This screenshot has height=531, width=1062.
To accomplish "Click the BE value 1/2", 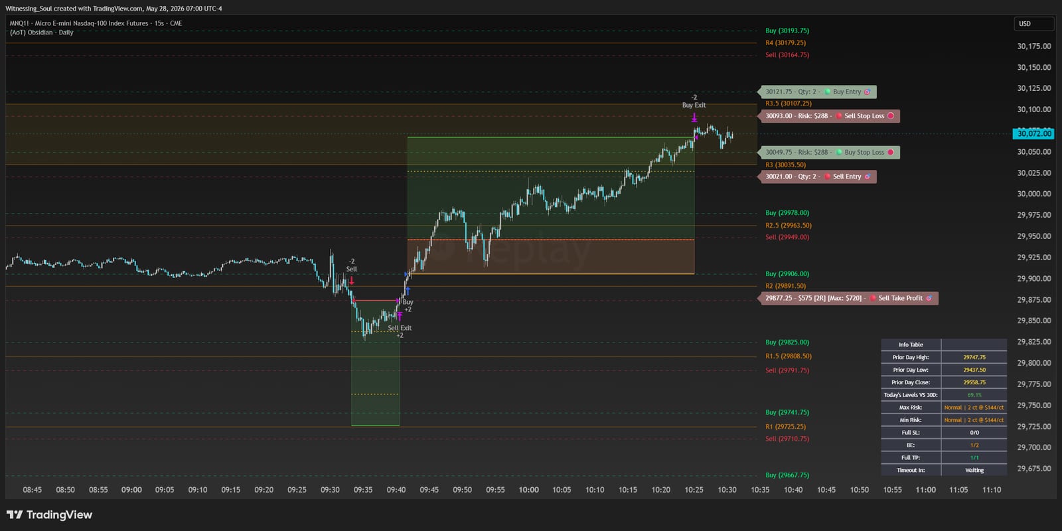I will pos(974,445).
